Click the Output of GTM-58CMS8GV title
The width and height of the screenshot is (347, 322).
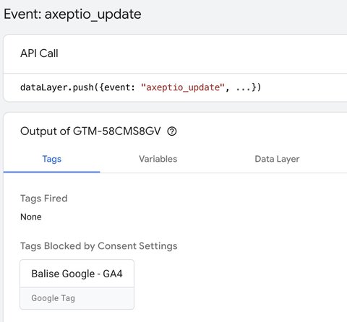[90, 131]
